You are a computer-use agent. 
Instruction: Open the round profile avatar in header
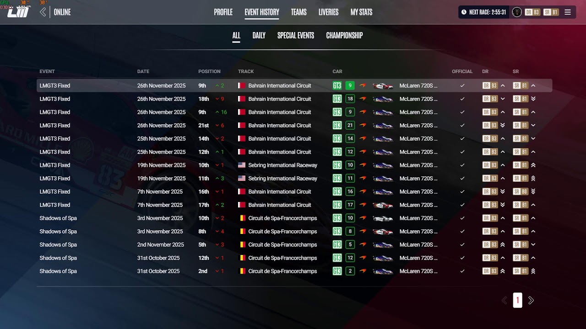[x=517, y=12]
